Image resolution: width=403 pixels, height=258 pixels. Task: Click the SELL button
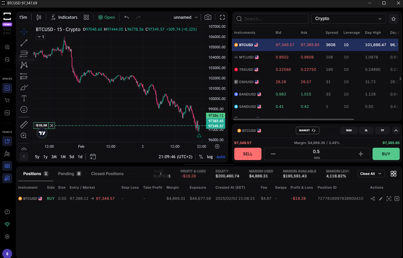pos(248,154)
